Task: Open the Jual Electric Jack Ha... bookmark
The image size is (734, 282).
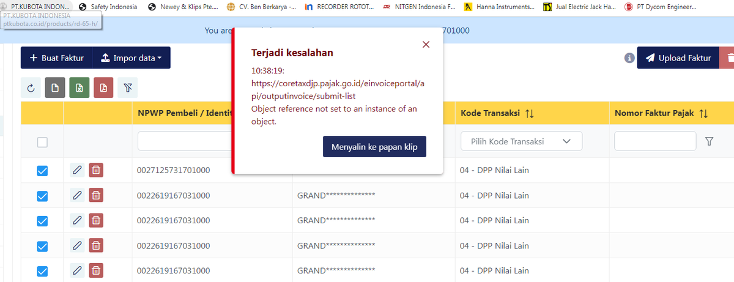Action: (x=579, y=7)
